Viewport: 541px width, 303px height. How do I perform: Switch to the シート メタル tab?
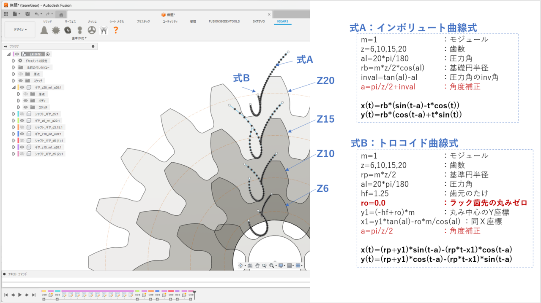pos(117,21)
